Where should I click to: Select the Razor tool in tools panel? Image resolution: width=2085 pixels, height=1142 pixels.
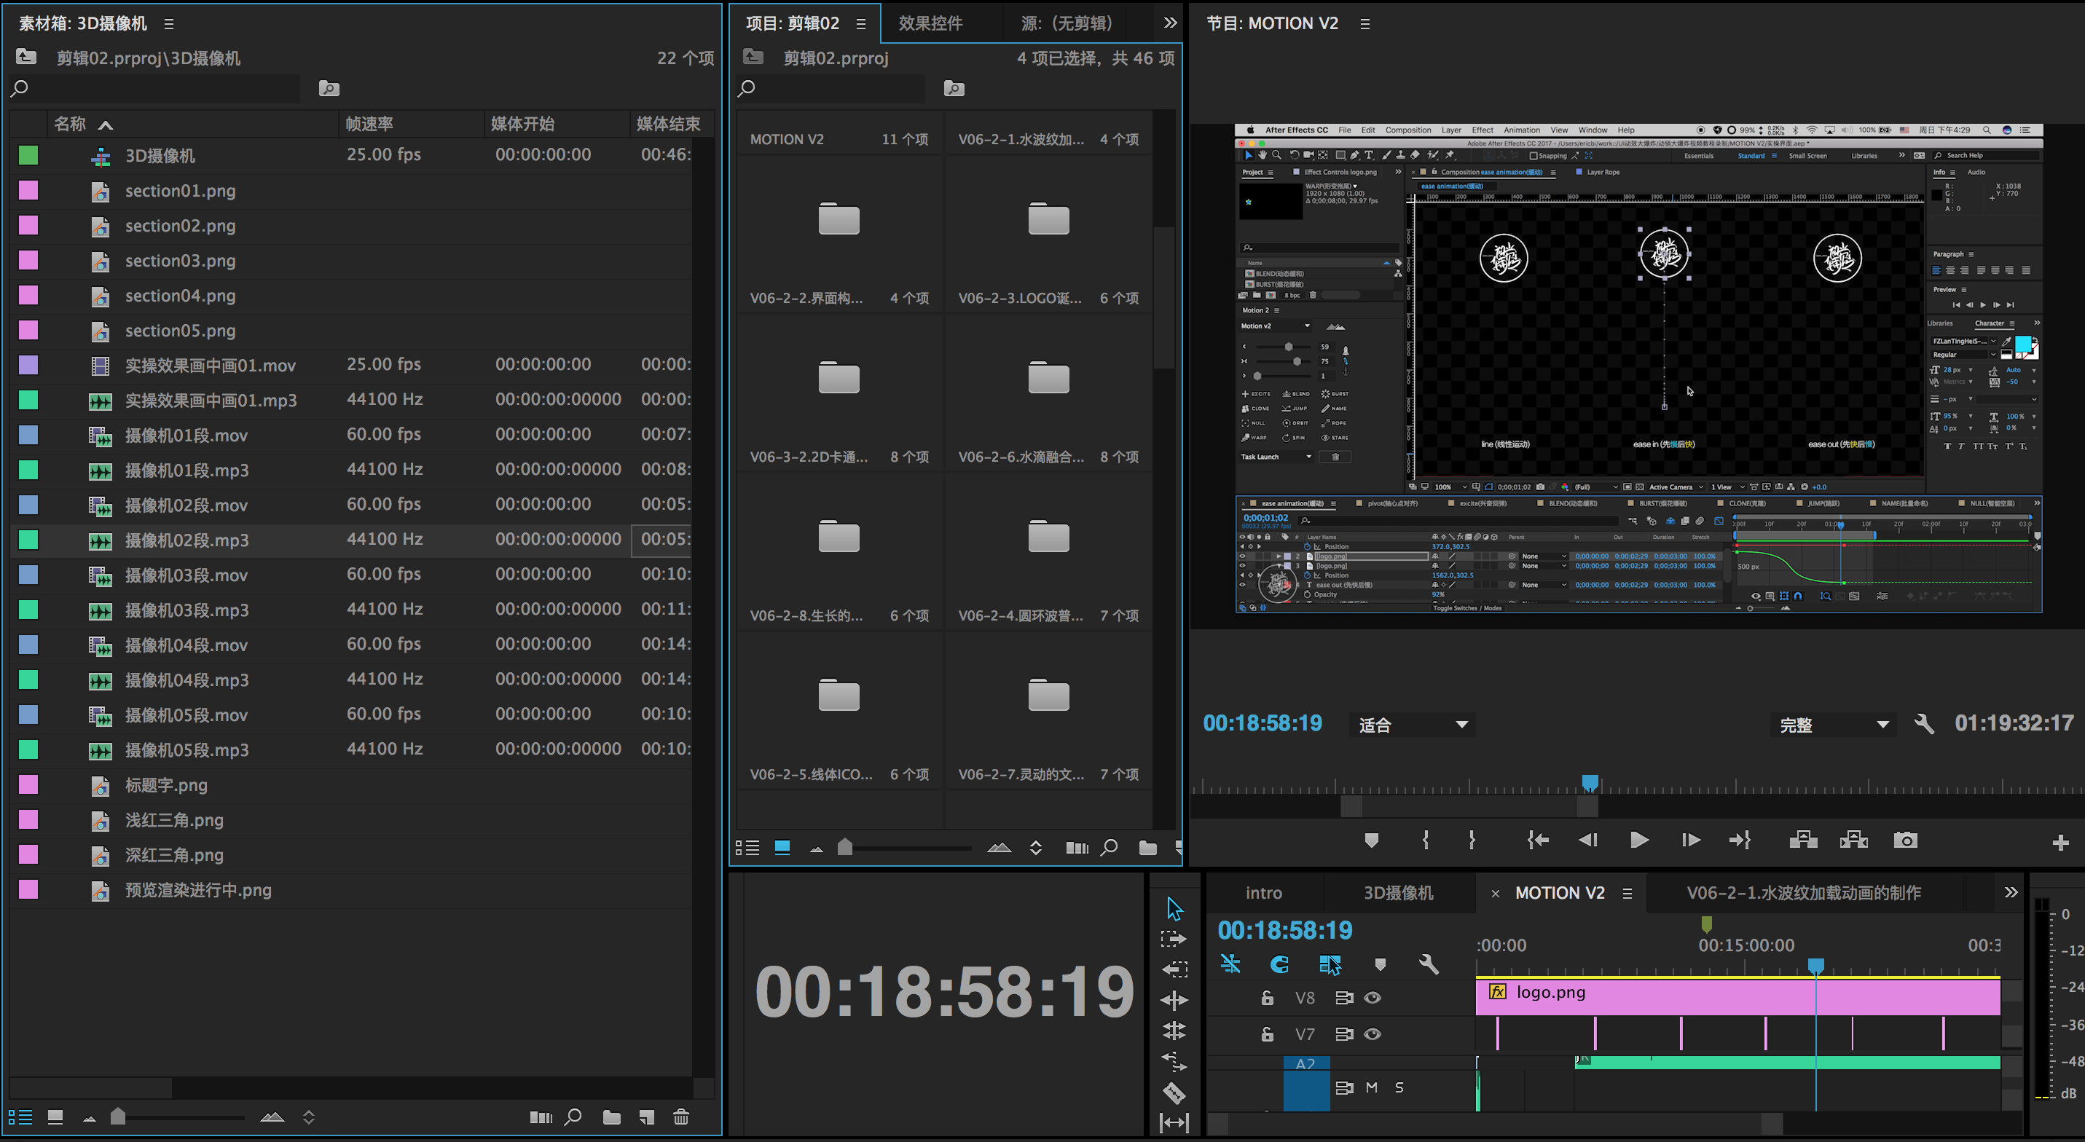click(1174, 1092)
